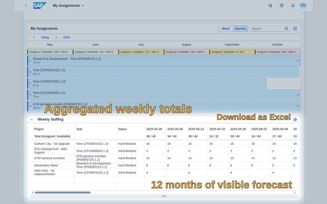Click the Today button
This screenshot has height=204, width=327.
pos(45,37)
